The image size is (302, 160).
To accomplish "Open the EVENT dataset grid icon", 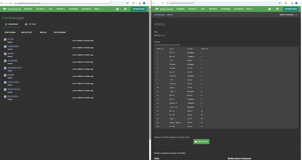I will click(x=5, y=39).
